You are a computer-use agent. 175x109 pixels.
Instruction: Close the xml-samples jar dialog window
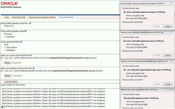pos(172,3)
